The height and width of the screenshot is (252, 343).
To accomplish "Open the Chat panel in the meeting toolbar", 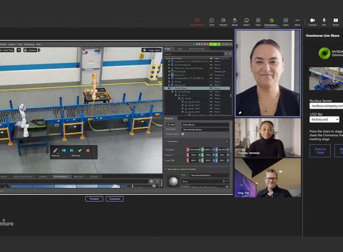I will (x=212, y=22).
